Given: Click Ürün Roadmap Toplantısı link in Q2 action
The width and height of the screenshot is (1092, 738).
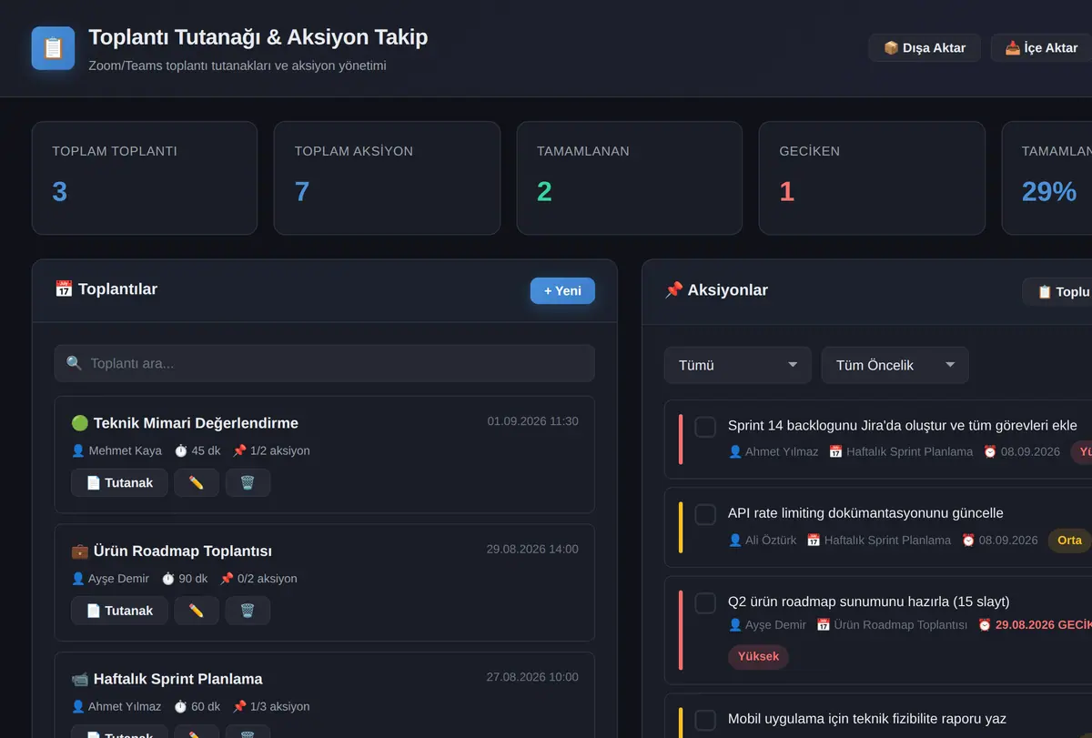Looking at the screenshot, I should pos(892,625).
